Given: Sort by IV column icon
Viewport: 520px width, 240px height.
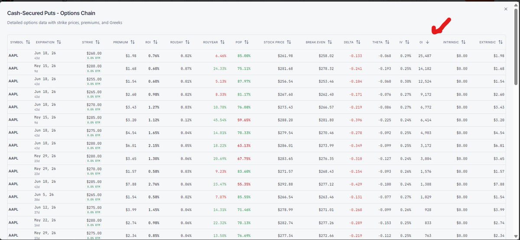Looking at the screenshot, I should [x=407, y=42].
